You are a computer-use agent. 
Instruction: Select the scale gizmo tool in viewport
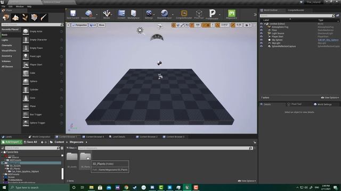(182, 25)
